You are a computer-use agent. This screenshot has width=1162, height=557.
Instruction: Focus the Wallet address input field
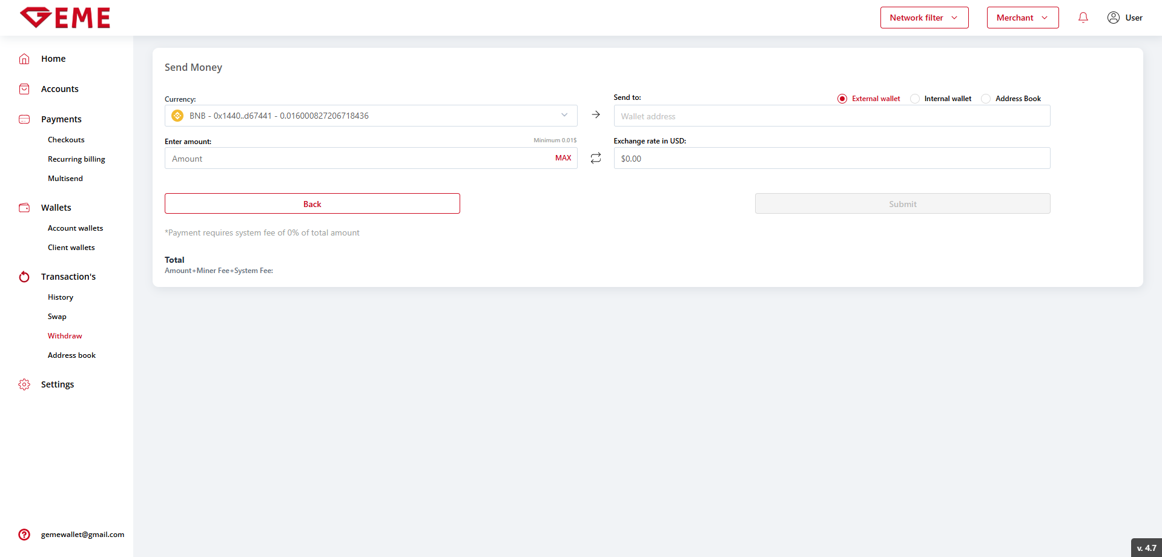tap(831, 116)
